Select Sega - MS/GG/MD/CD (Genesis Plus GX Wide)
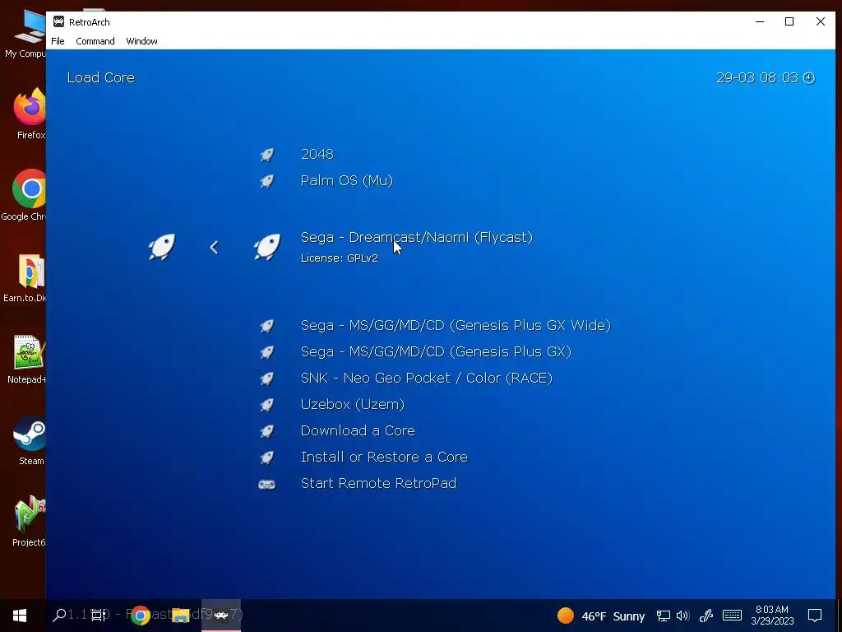842x632 pixels. click(x=456, y=326)
